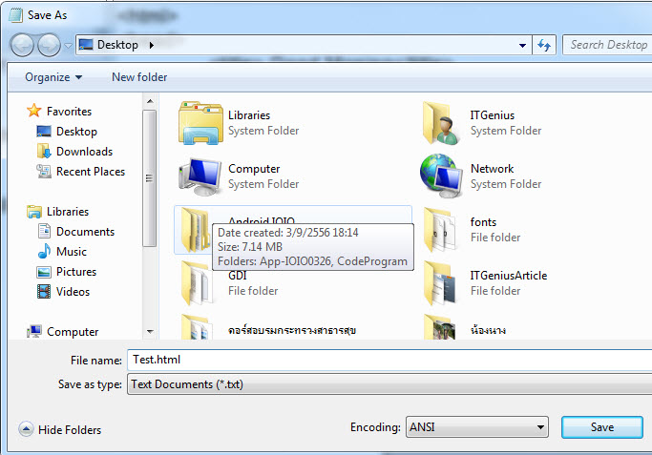Open the ITGenius user folder icon
This screenshot has height=455, width=652.
(x=442, y=122)
